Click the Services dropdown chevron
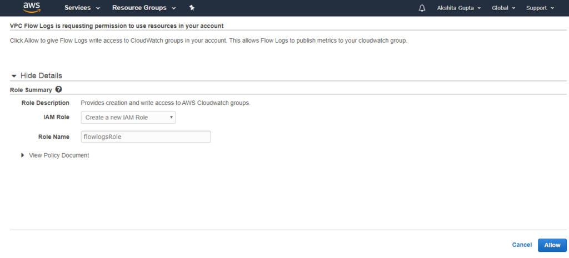 (98, 8)
